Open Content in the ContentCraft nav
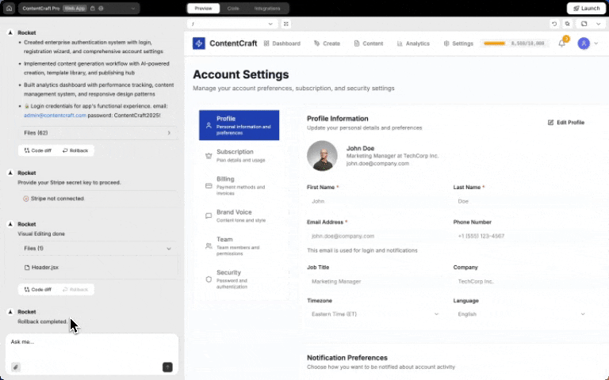This screenshot has height=380, width=609. 369,44
